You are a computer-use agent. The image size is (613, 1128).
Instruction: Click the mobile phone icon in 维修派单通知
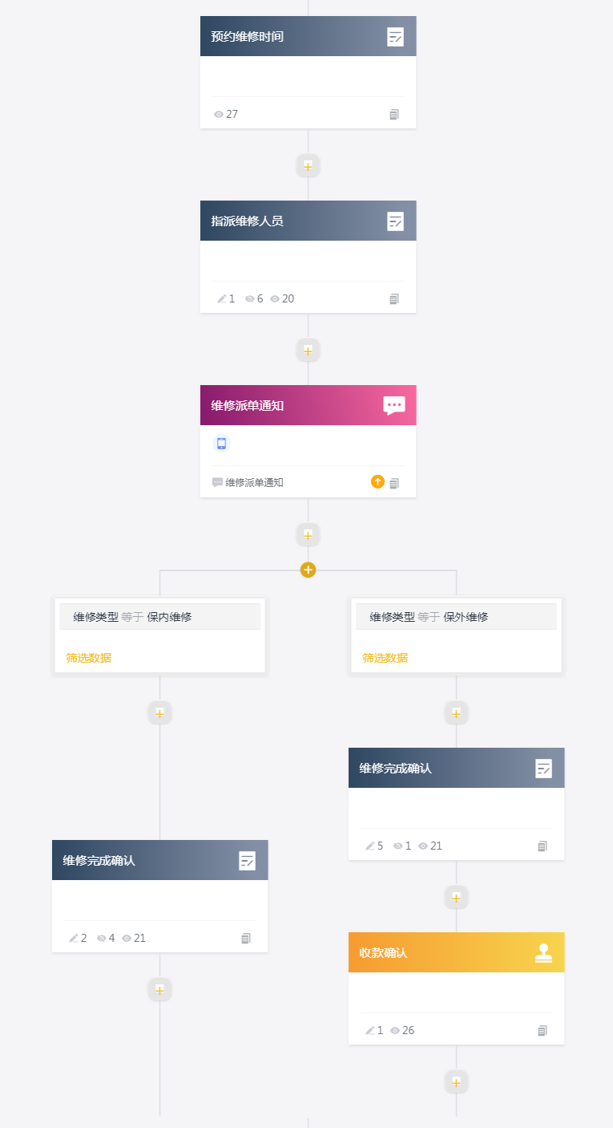click(x=222, y=443)
